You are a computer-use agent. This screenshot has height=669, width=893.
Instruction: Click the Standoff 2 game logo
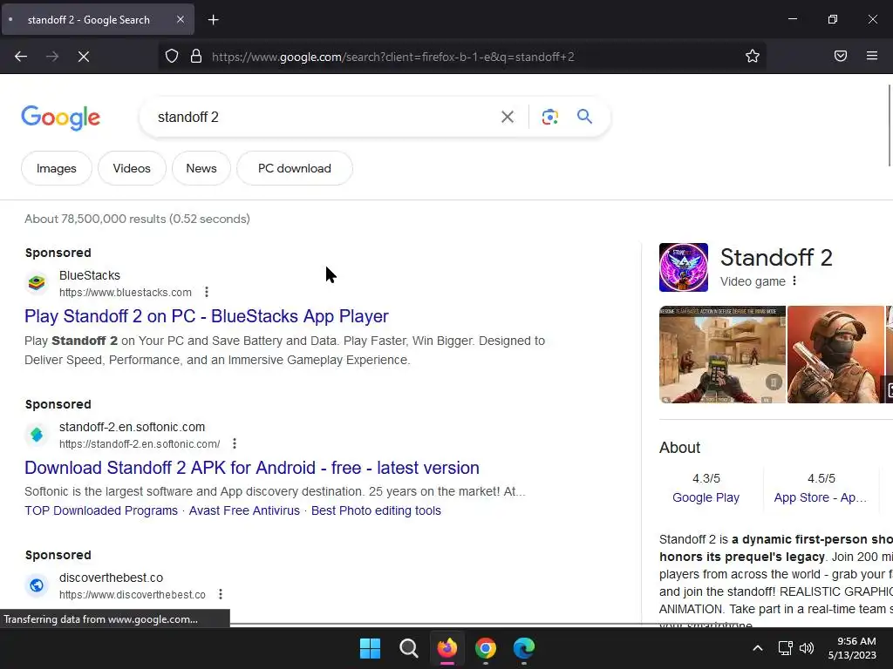pos(684,267)
